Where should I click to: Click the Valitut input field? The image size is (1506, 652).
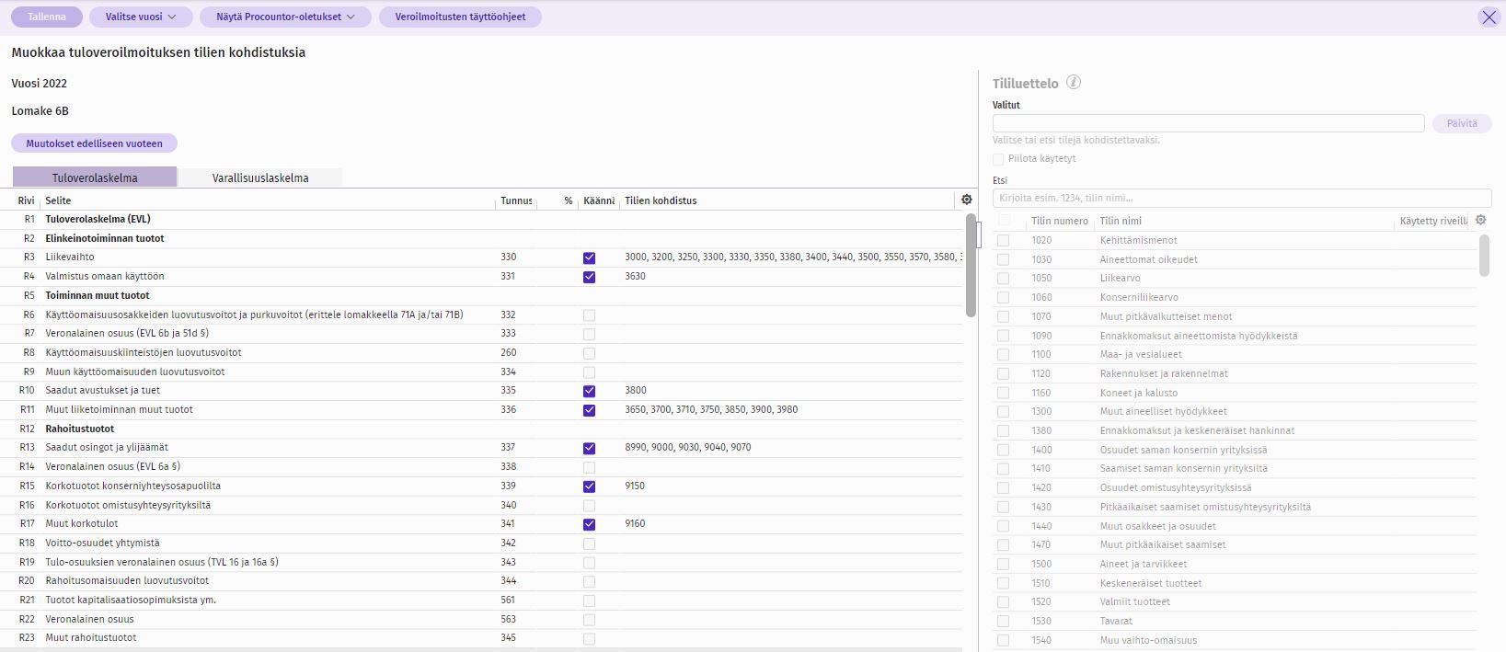click(x=1208, y=123)
